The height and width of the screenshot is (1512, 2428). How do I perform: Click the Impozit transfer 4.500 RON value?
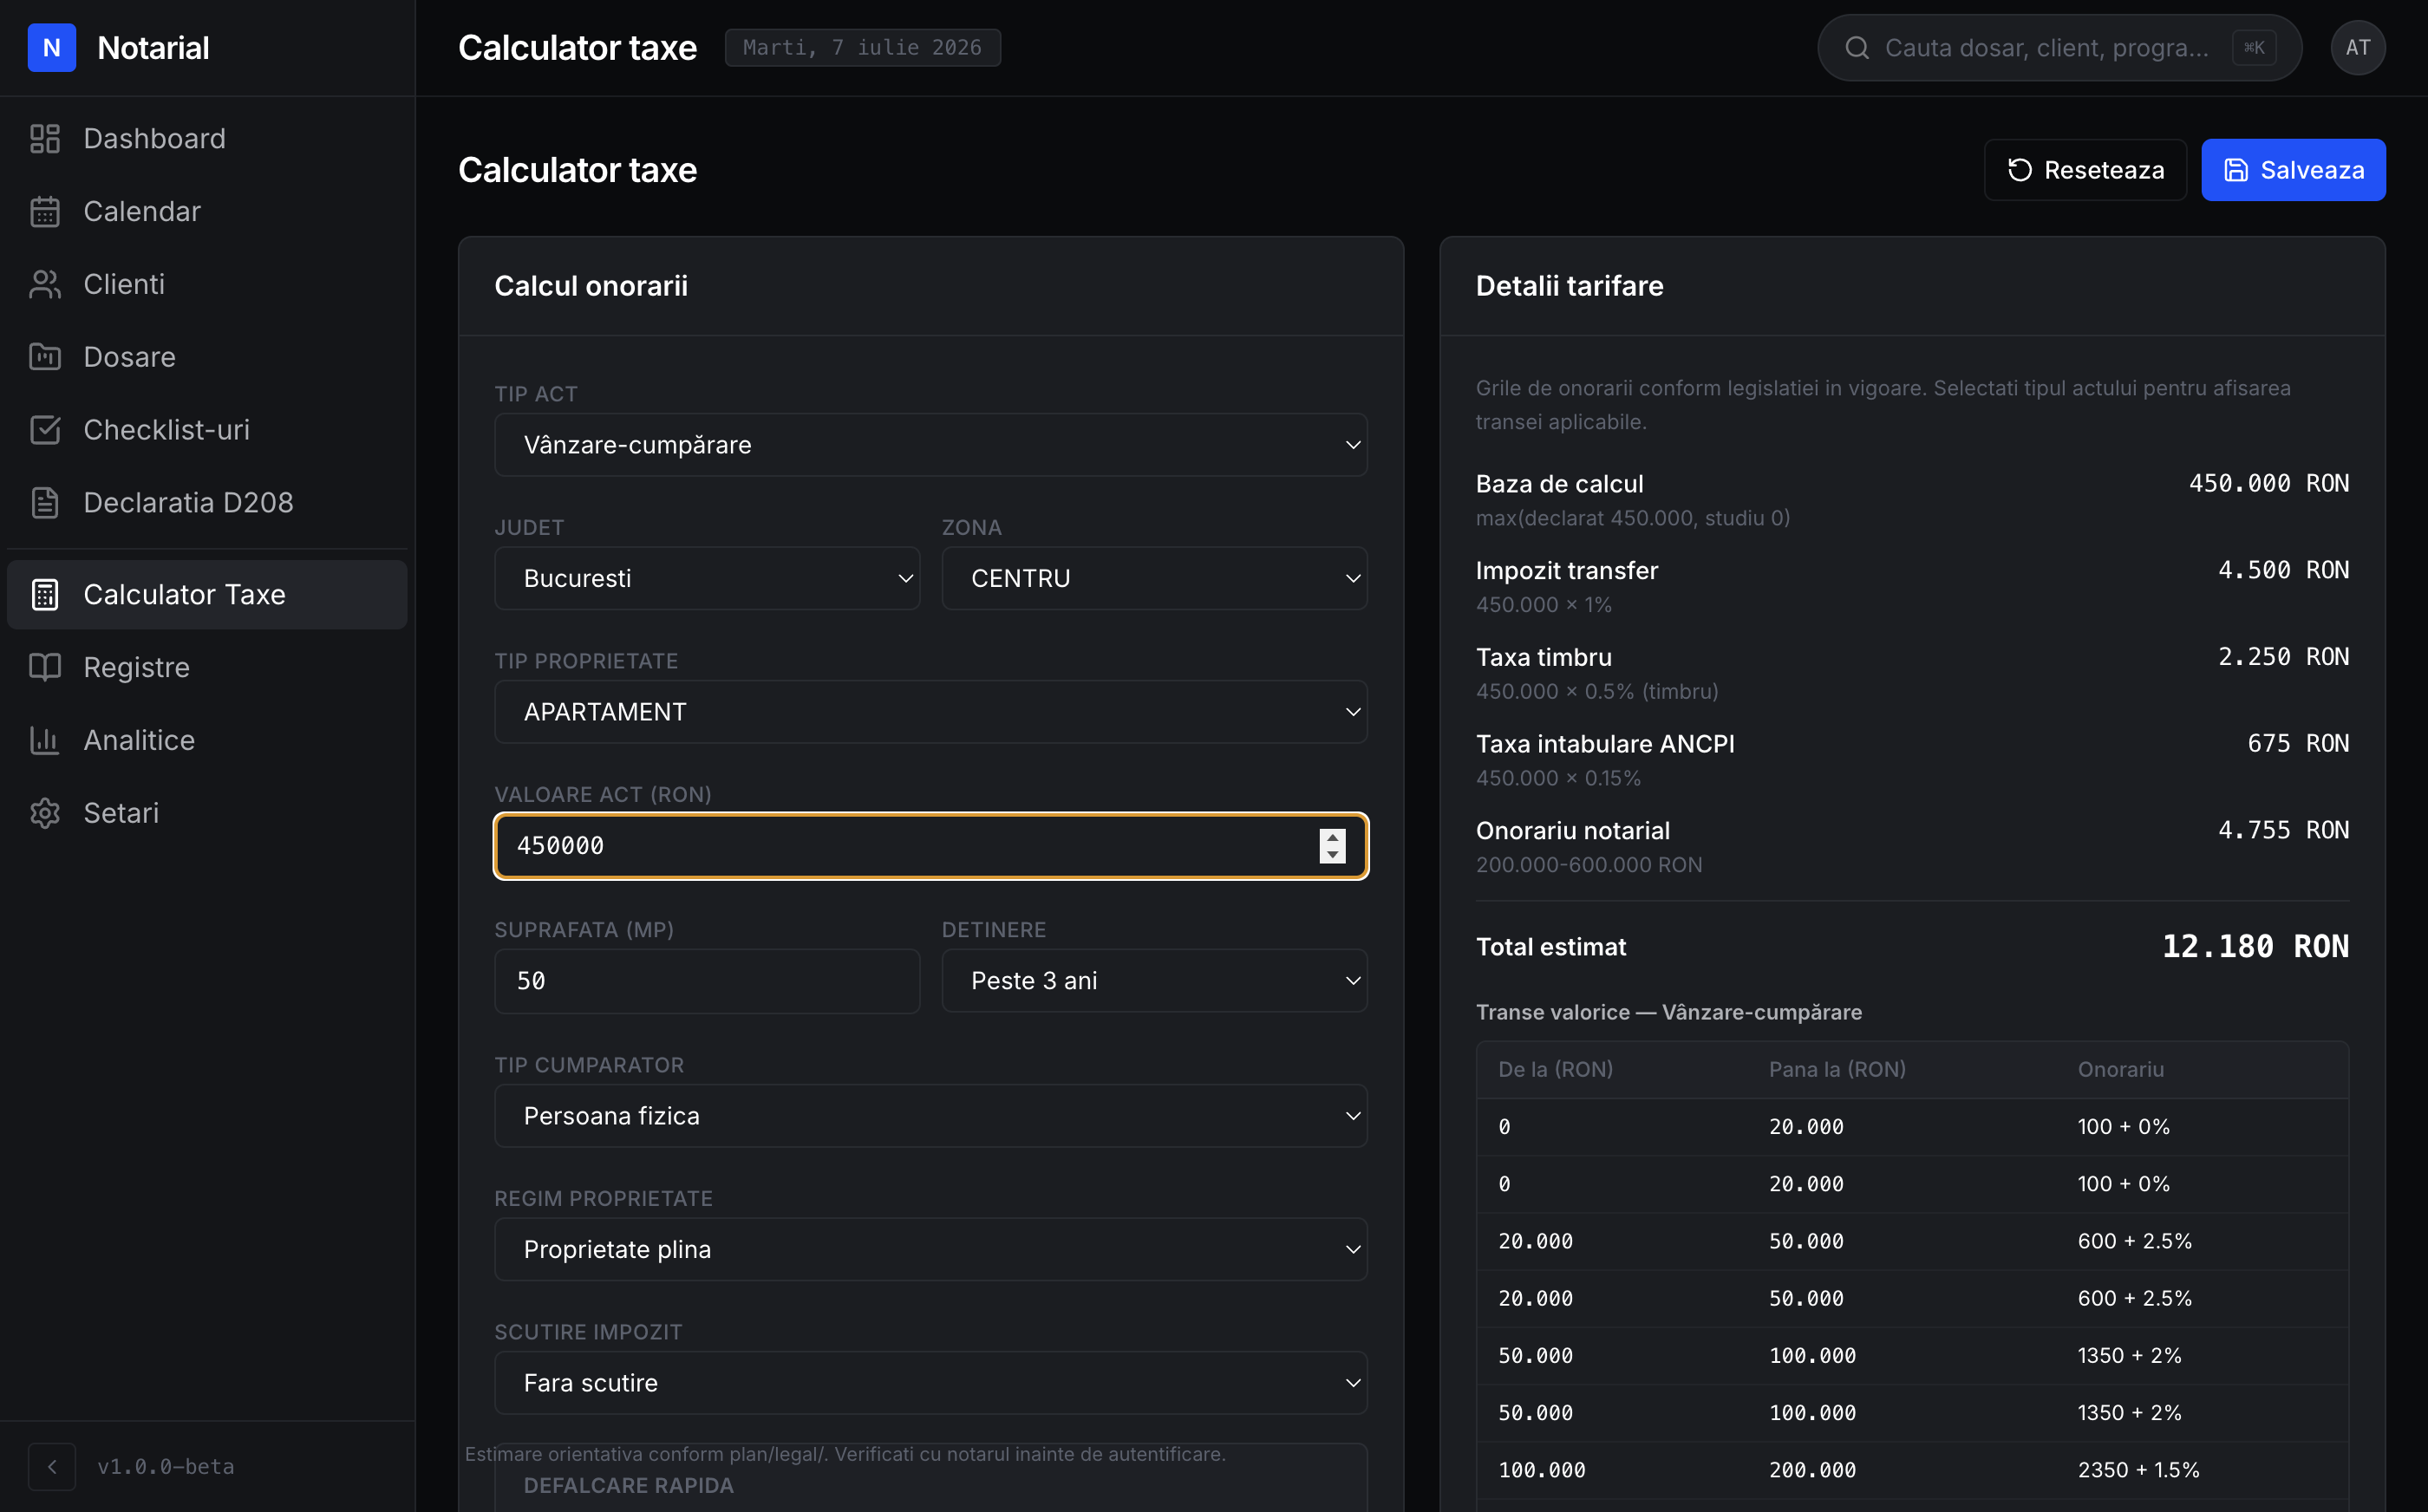click(x=2283, y=570)
